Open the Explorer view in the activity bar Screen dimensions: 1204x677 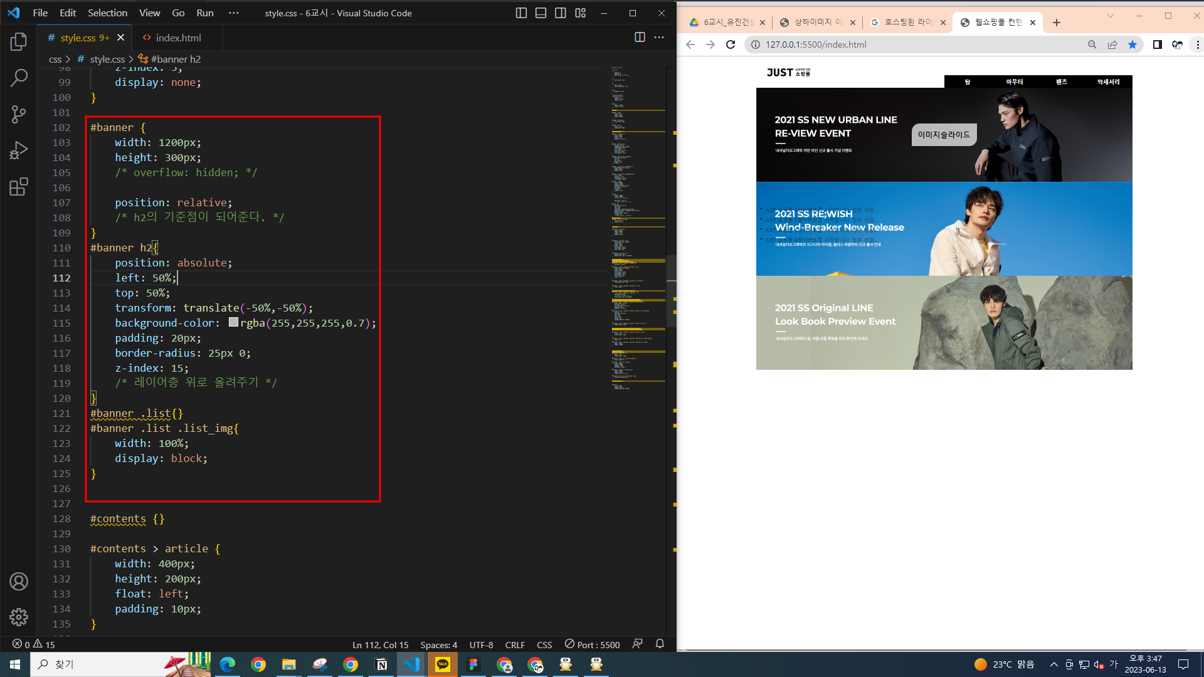pos(19,42)
